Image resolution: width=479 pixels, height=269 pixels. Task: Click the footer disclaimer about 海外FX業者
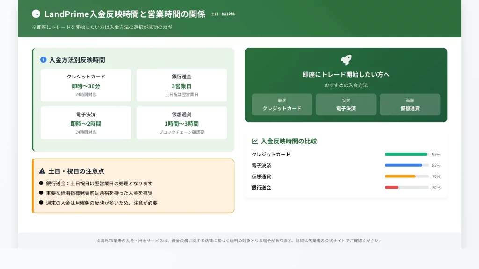pyautogui.click(x=239, y=241)
